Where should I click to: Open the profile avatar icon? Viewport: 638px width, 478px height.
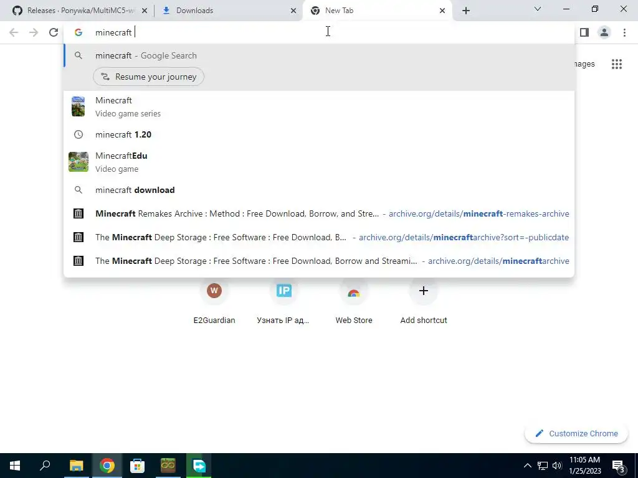pos(604,32)
